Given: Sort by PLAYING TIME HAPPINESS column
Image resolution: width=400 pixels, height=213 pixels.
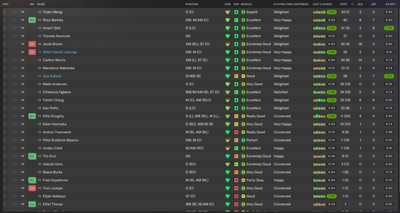Looking at the screenshot, I should pyautogui.click(x=291, y=4).
